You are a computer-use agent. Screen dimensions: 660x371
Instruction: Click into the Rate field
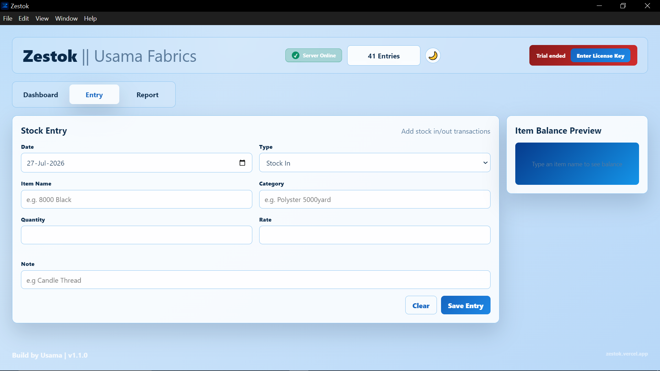click(x=375, y=235)
